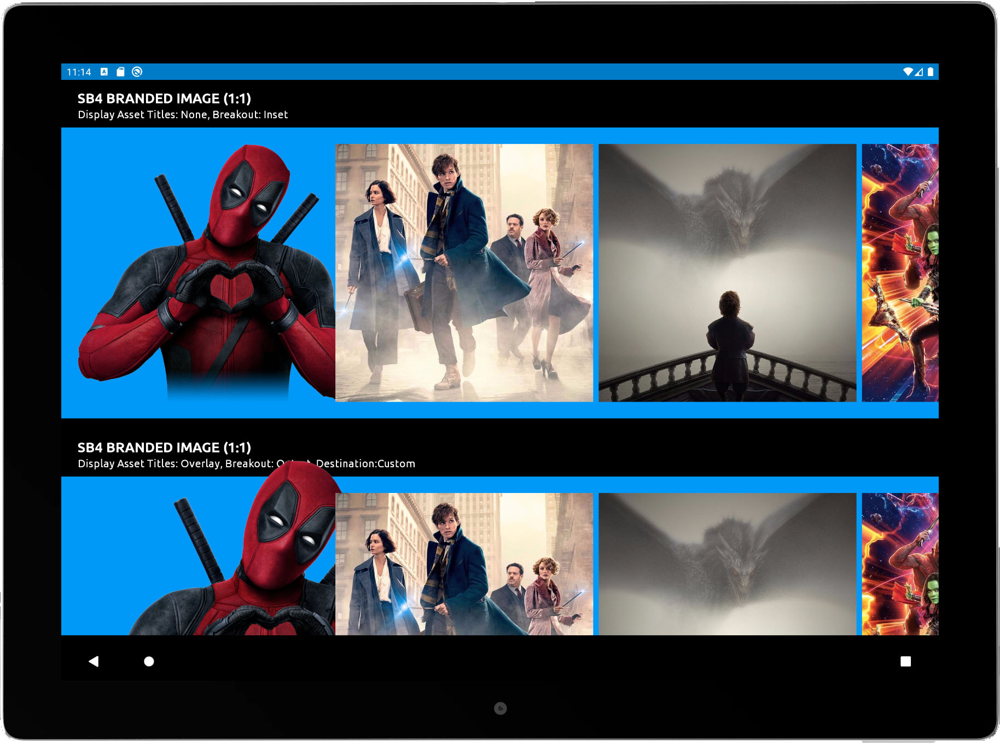Viewport: 1000px width, 743px height.
Task: Select 'Display Asset Titles: Overlay' subtitle with Destination:Custom
Action: click(246, 464)
